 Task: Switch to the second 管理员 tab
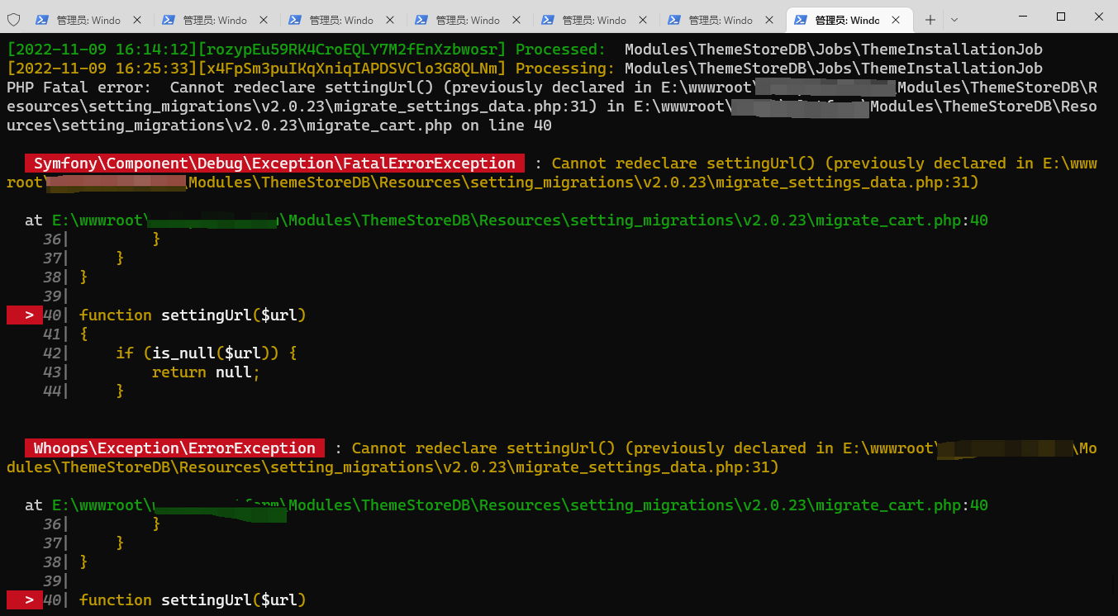point(214,20)
